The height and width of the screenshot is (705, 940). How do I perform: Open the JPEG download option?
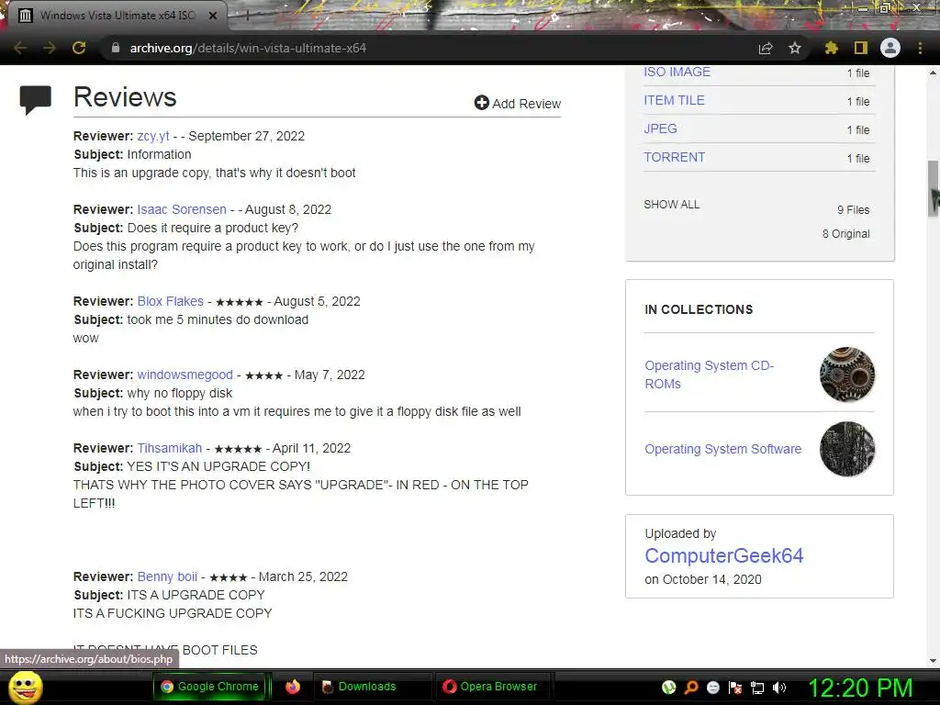[x=660, y=129]
